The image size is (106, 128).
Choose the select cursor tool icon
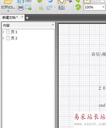[x=69, y=1]
